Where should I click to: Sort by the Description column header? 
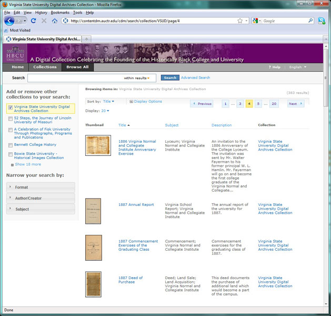pyautogui.click(x=222, y=125)
